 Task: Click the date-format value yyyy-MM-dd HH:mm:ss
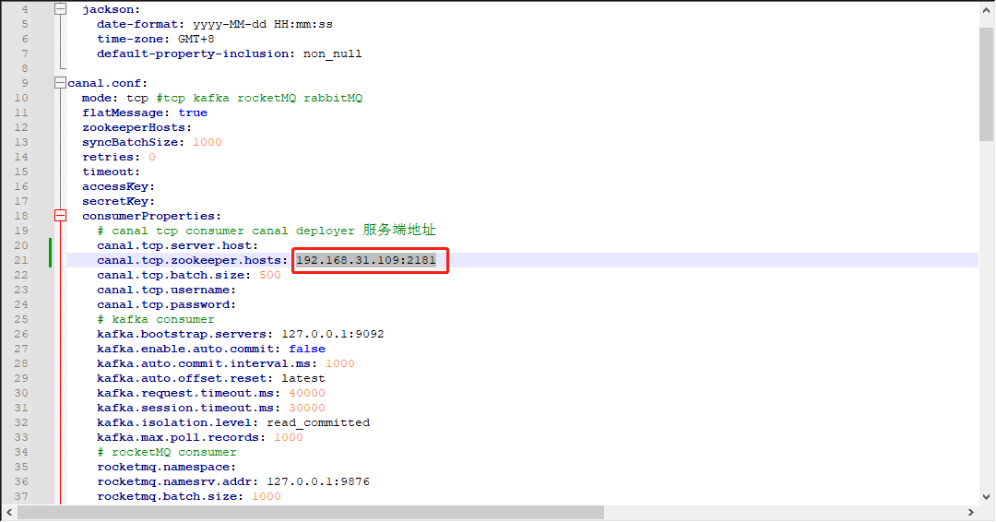tap(262, 24)
